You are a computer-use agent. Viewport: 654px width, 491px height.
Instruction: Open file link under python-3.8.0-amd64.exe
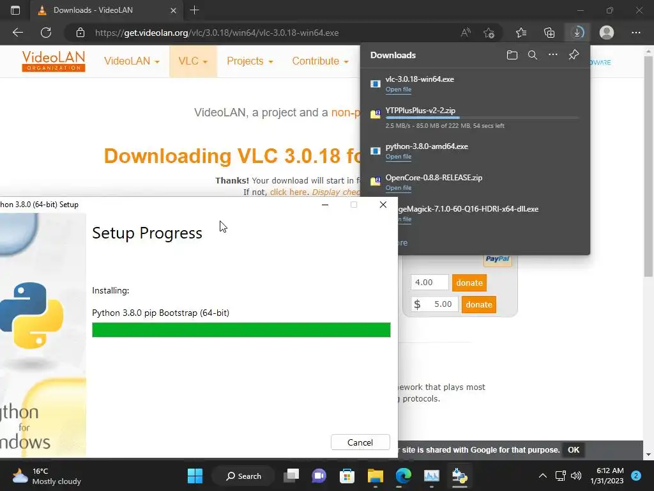point(399,157)
